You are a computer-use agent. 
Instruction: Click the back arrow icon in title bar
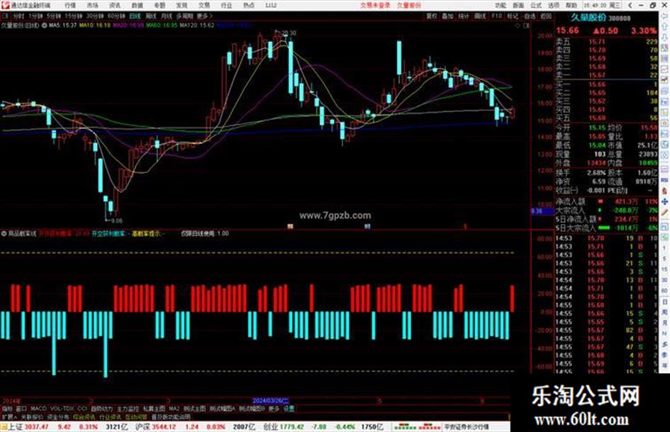(x=630, y=5)
